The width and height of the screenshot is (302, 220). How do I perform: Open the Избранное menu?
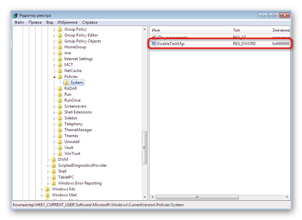(x=67, y=22)
